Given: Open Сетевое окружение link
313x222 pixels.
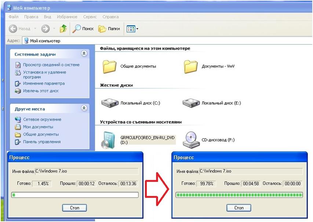Looking at the screenshot, I should pos(42,119).
